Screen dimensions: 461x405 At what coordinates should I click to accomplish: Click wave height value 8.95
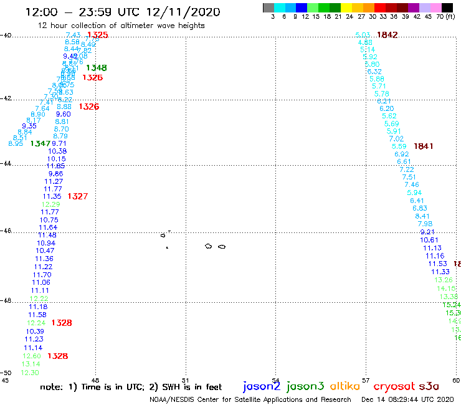(x=16, y=143)
